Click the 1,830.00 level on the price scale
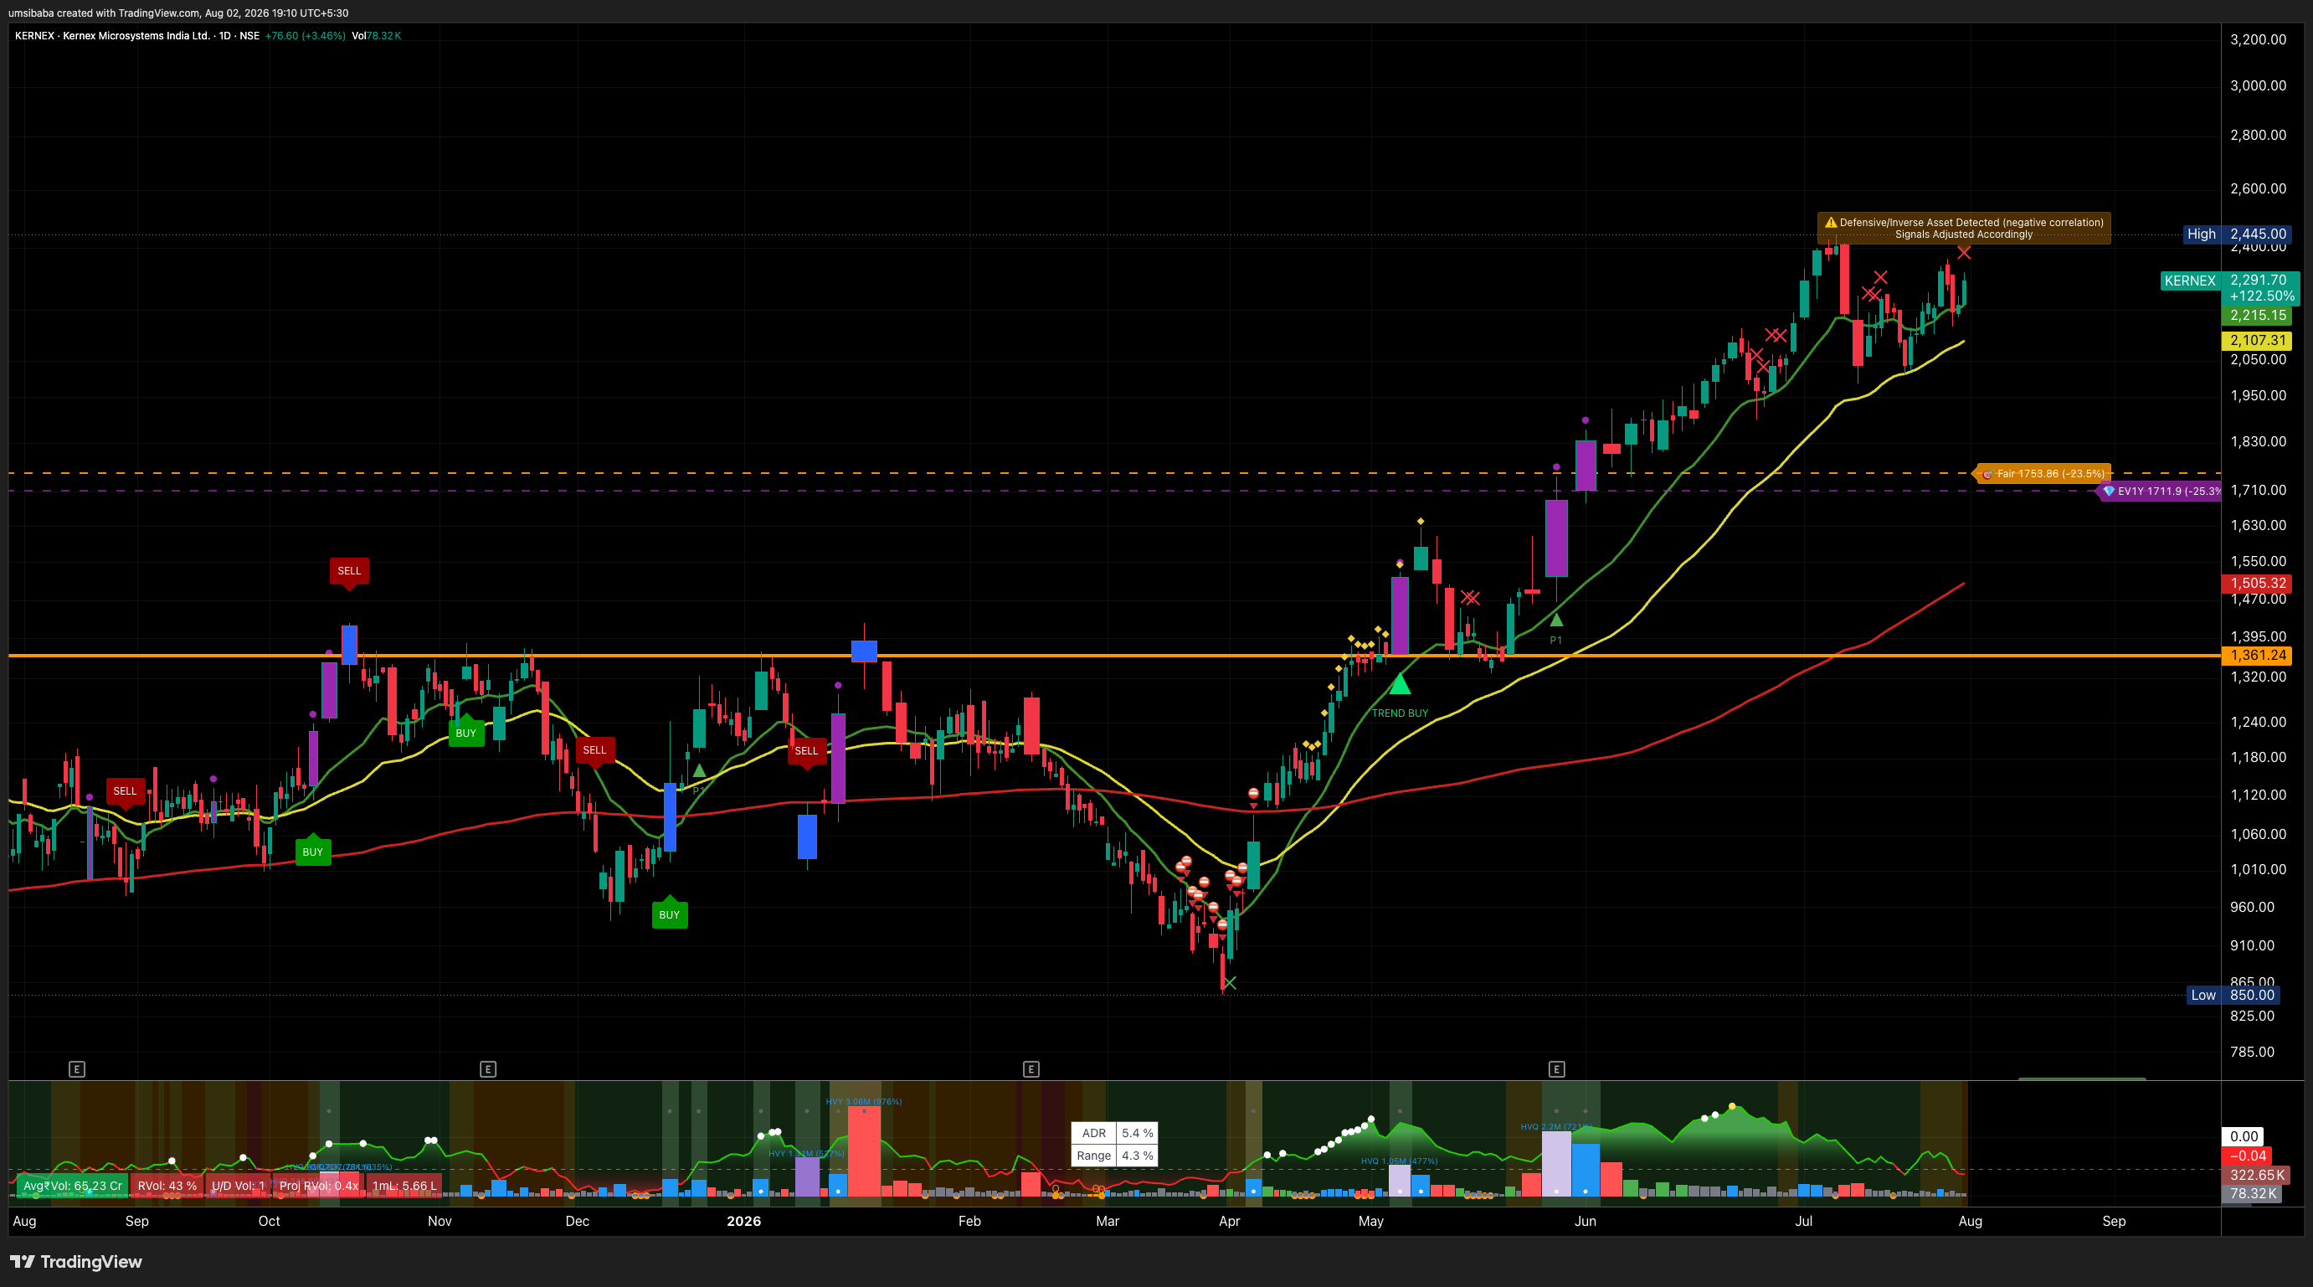This screenshot has width=2313, height=1287. [x=2259, y=442]
